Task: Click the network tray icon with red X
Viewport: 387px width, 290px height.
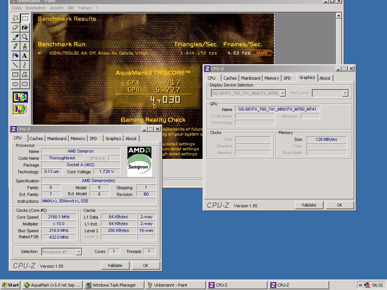Action: [367, 285]
